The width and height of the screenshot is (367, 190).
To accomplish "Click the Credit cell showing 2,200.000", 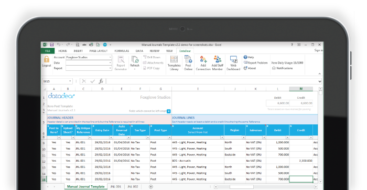I will pyautogui.click(x=301, y=161).
